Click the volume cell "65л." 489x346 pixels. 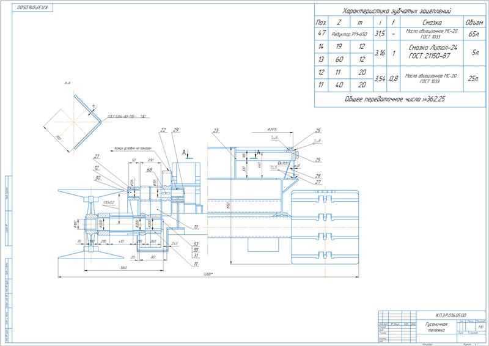pyautogui.click(x=474, y=34)
